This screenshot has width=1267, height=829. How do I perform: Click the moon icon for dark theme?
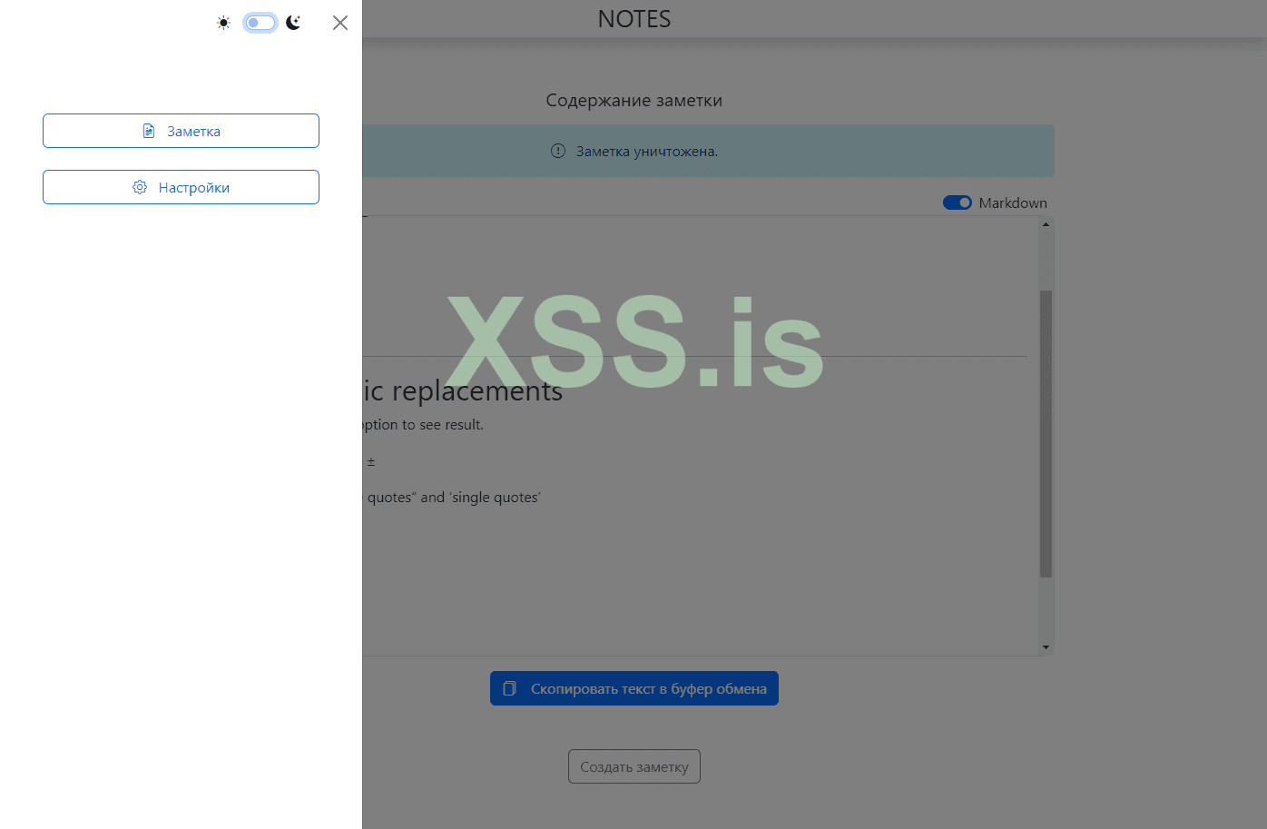293,23
